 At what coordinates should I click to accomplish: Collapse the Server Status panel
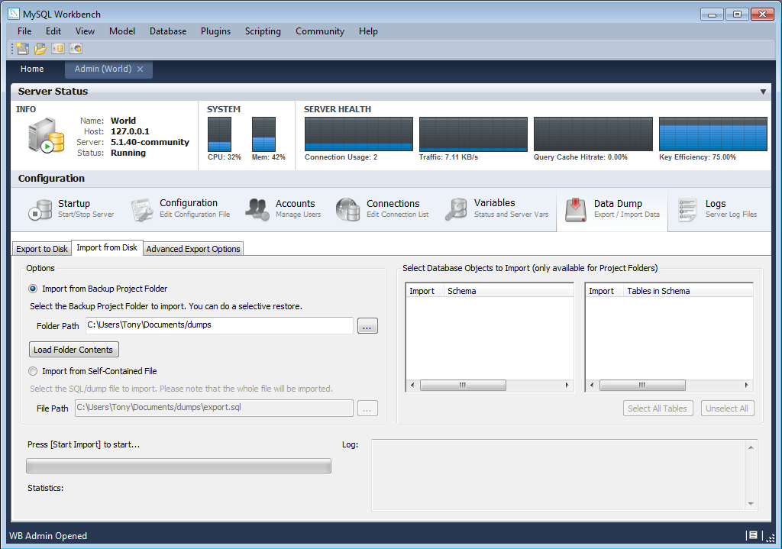[764, 91]
